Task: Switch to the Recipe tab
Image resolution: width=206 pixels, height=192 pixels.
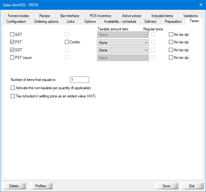Action: [x=45, y=16]
